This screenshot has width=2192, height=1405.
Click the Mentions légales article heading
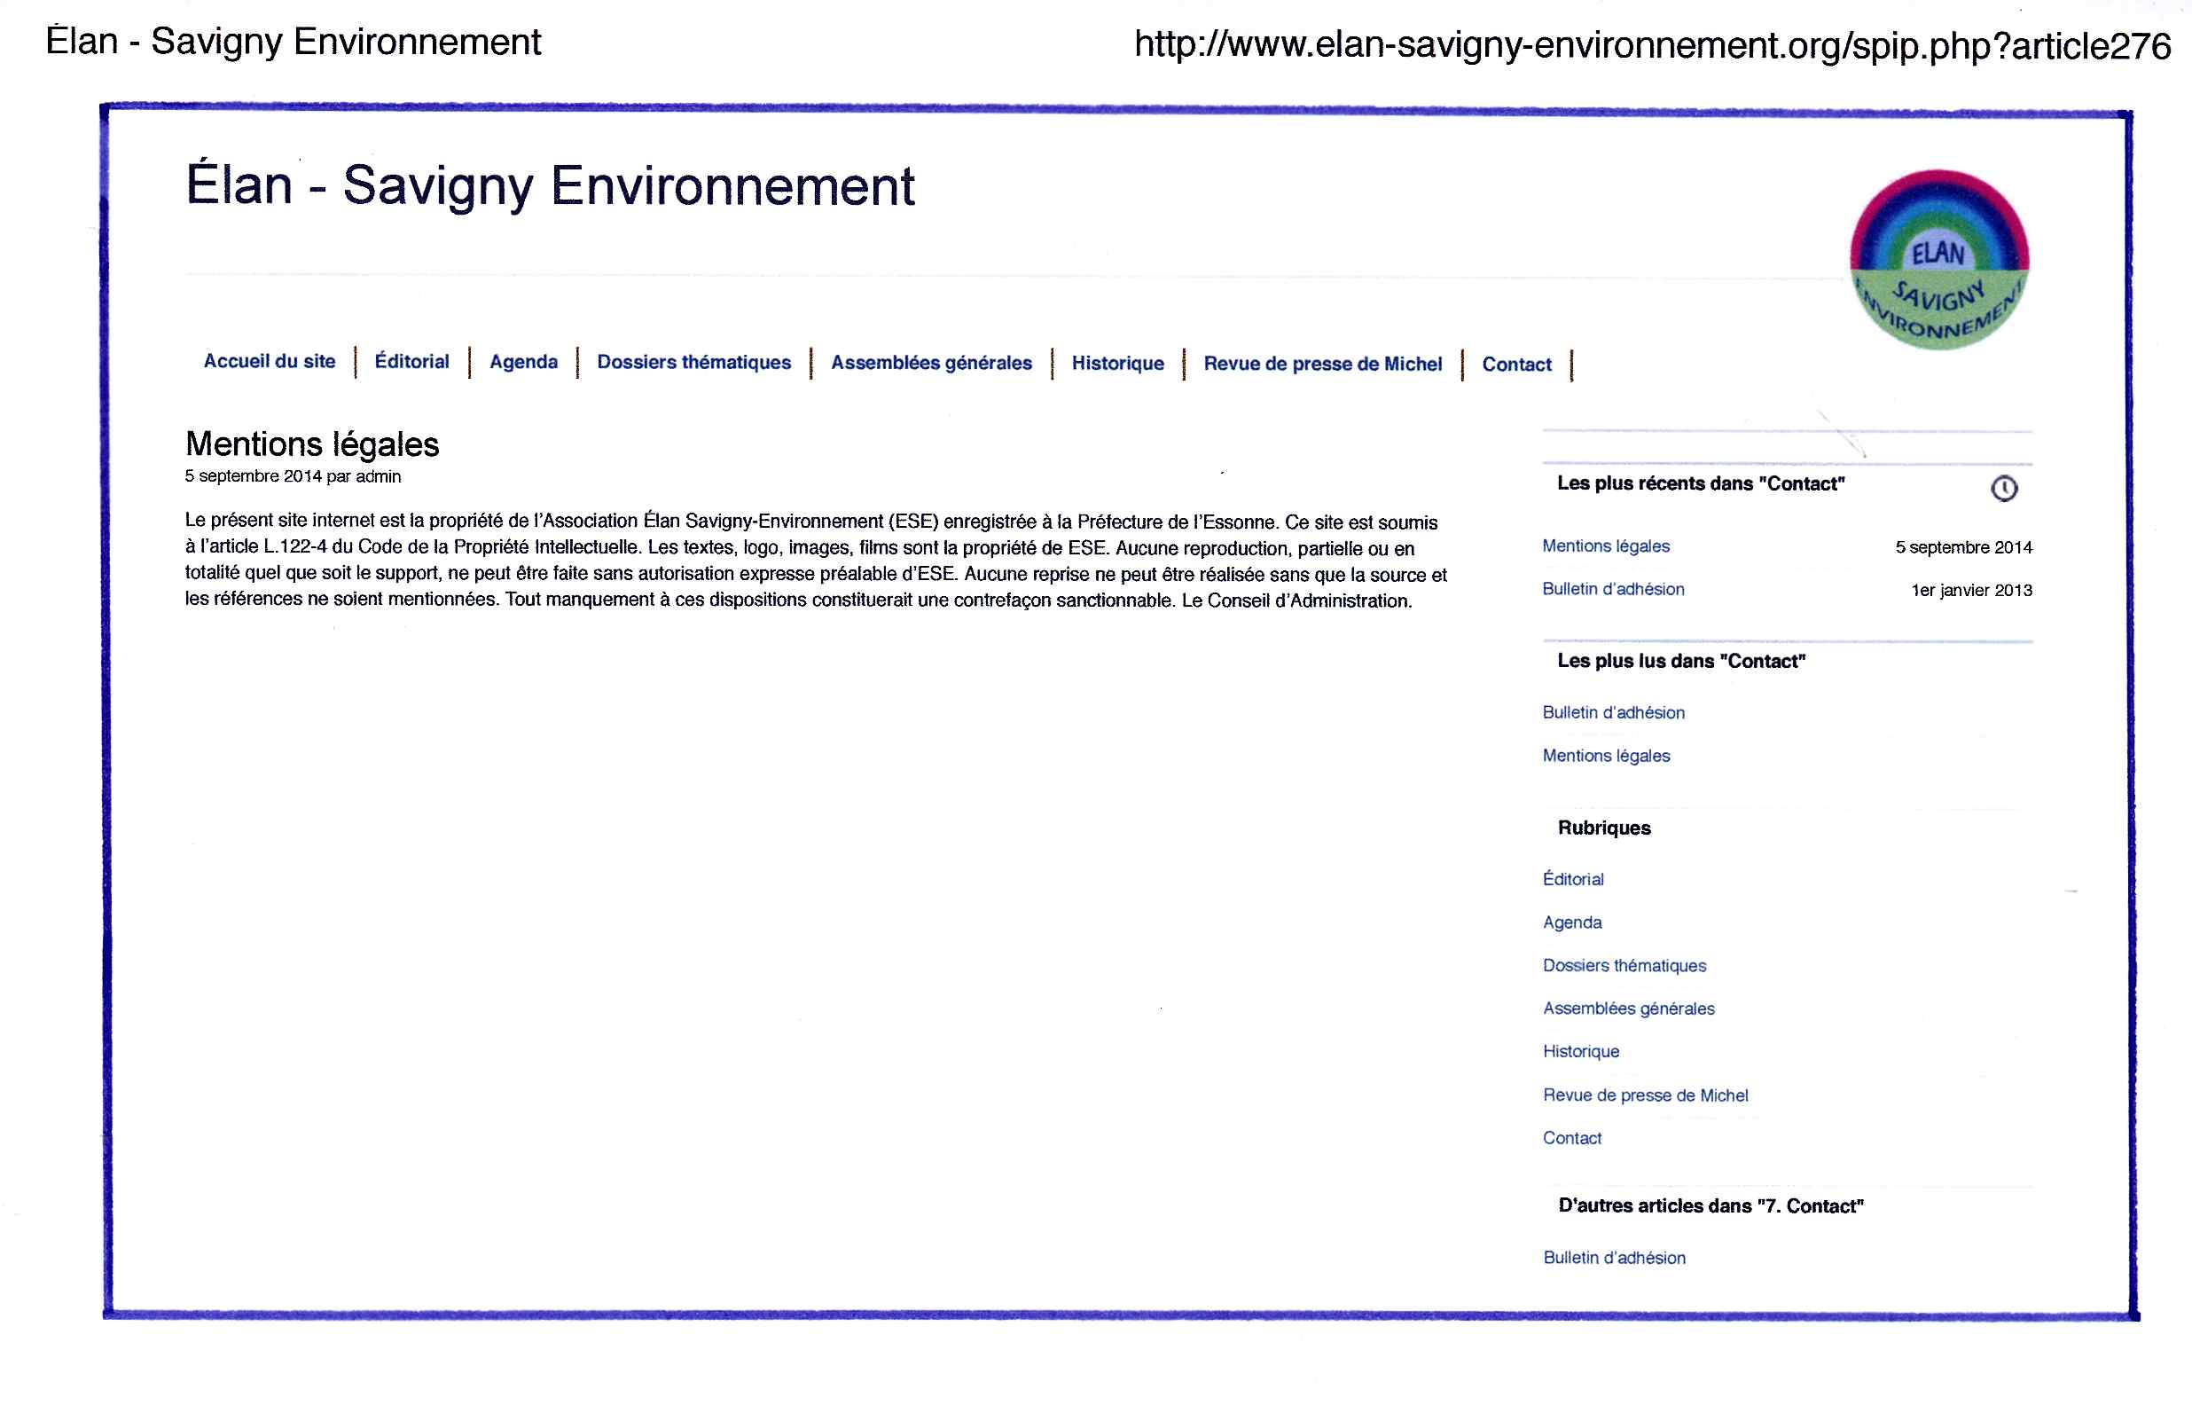tap(312, 444)
